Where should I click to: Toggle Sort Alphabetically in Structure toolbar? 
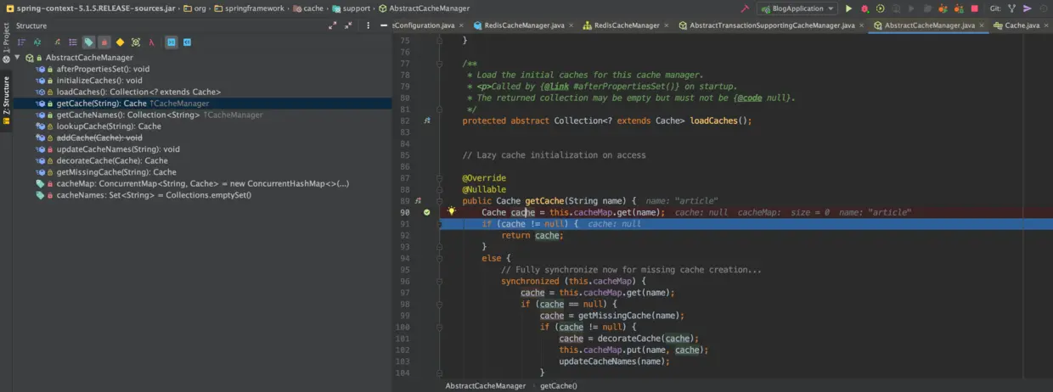click(x=37, y=42)
